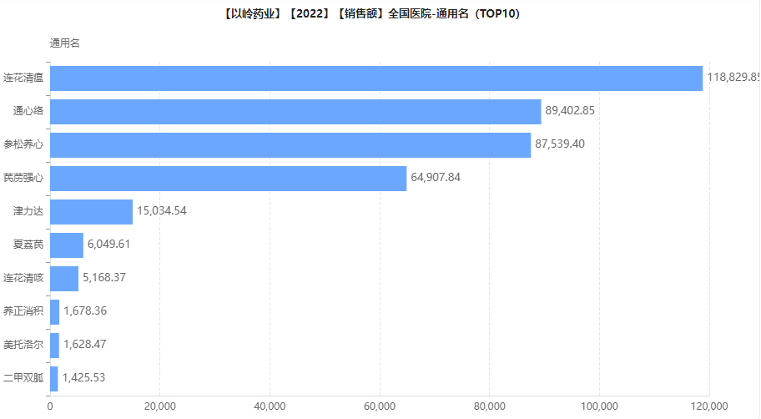Image resolution: width=761 pixels, height=419 pixels.
Task: Click the 芪苈强心 axis label
Action: click(23, 178)
